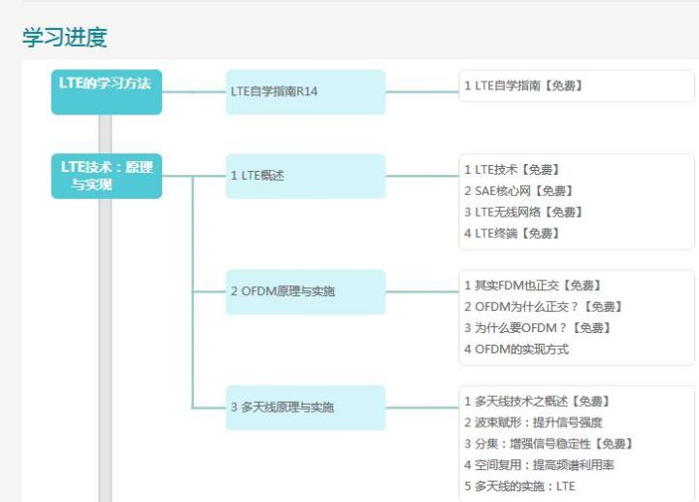Open lesson 3 为什么要OFDM？
The image size is (699, 502).
coord(537,328)
